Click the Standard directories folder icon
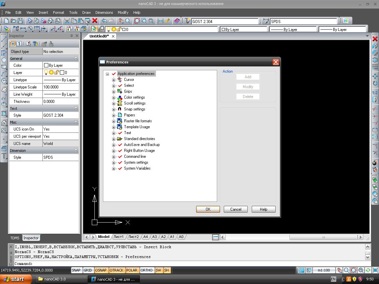379x284 pixels. point(120,139)
